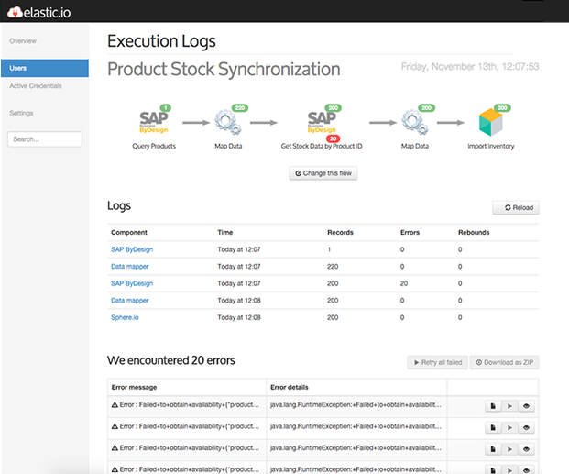Click eye icon in third error row
Image resolution: width=569 pixels, height=474 pixels.
click(526, 449)
